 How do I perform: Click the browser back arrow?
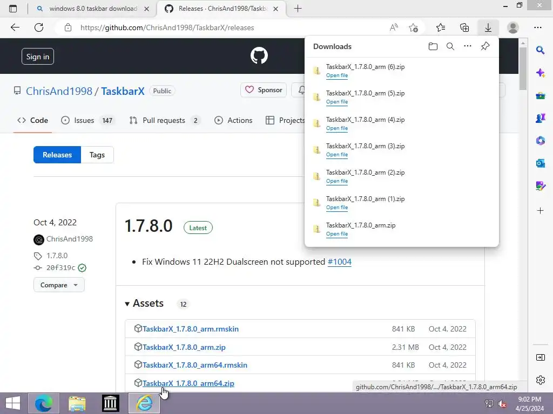(x=15, y=27)
